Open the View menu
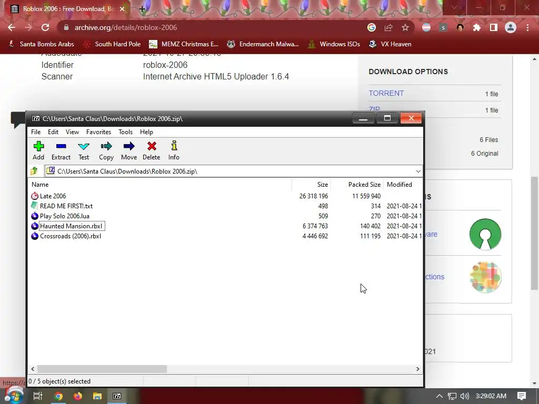The height and width of the screenshot is (404, 539). pyautogui.click(x=72, y=132)
